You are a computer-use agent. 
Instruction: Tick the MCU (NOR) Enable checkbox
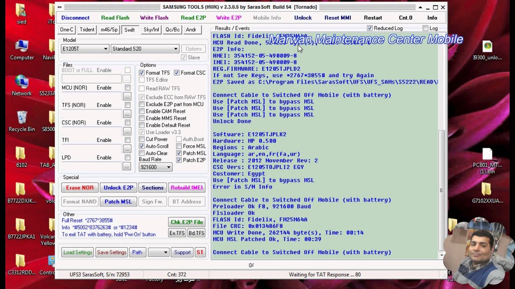128,88
